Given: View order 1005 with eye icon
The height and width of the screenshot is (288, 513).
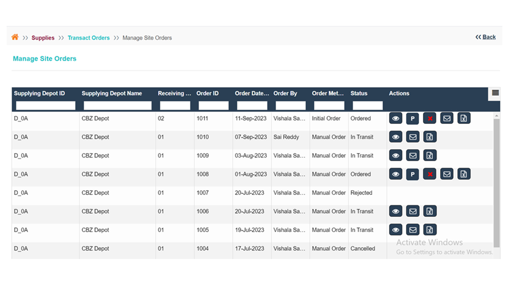Looking at the screenshot, I should click(396, 230).
